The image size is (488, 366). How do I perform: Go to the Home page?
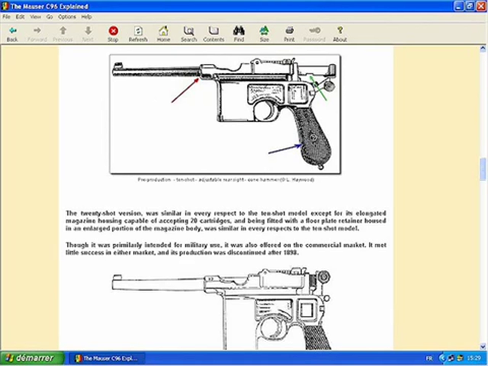164,34
